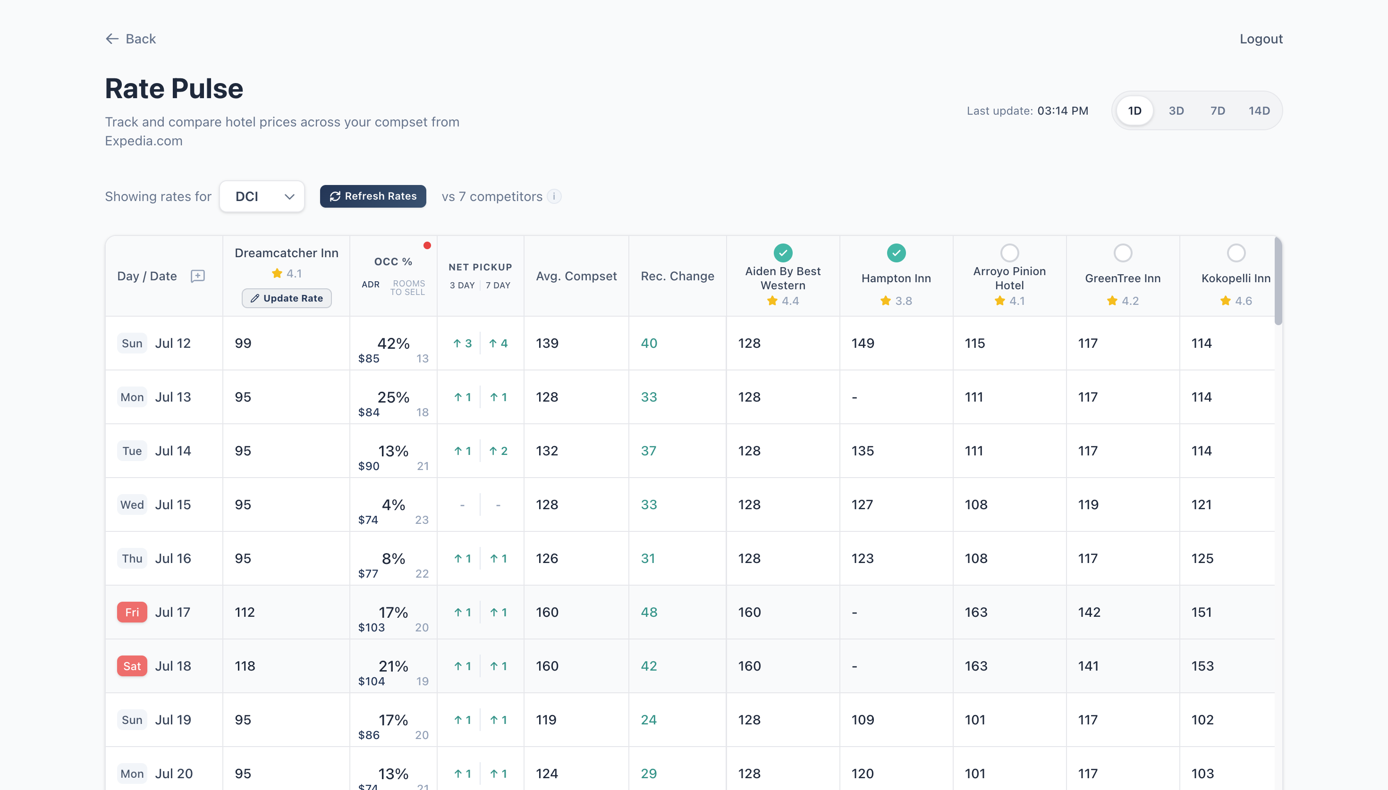Click the Avg. Compset column header
Viewport: 1388px width, 790px height.
576,276
